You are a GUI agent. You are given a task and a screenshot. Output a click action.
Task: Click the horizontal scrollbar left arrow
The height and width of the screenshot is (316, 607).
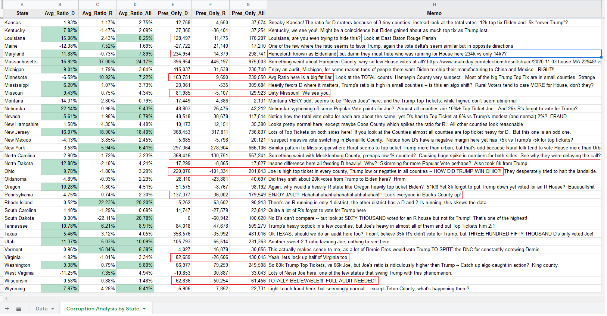[x=6, y=298]
